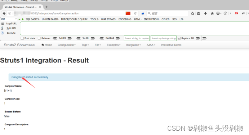Viewport: 249px width, 135px height.
Task: Open the Interactive Demo link
Action: tap(171, 45)
